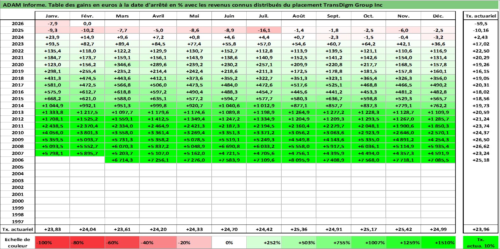Click the +93,5 cell in 2023 row
This screenshot has width=500, height=249.
pos(52,44)
